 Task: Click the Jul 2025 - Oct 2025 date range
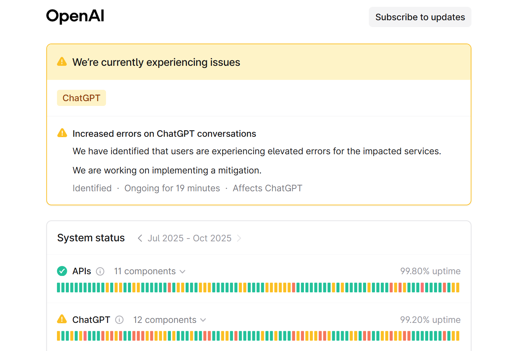click(x=190, y=238)
